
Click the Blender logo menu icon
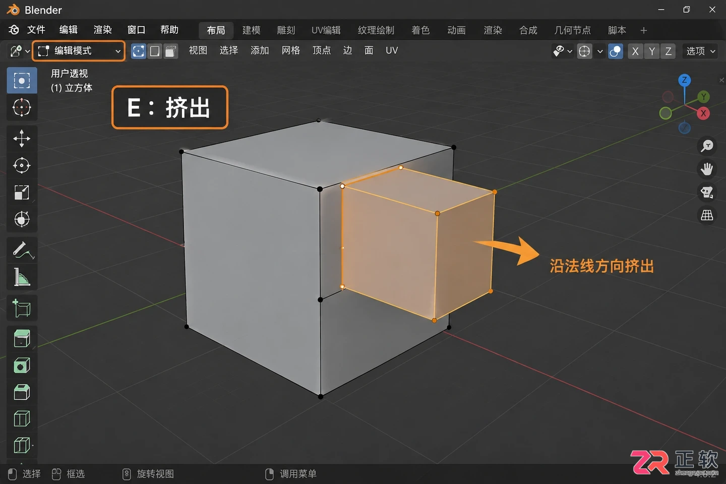point(14,30)
